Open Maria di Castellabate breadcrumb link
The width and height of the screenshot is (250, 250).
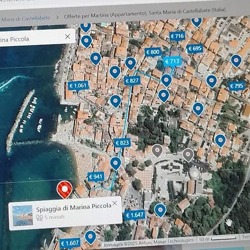pos(26,18)
